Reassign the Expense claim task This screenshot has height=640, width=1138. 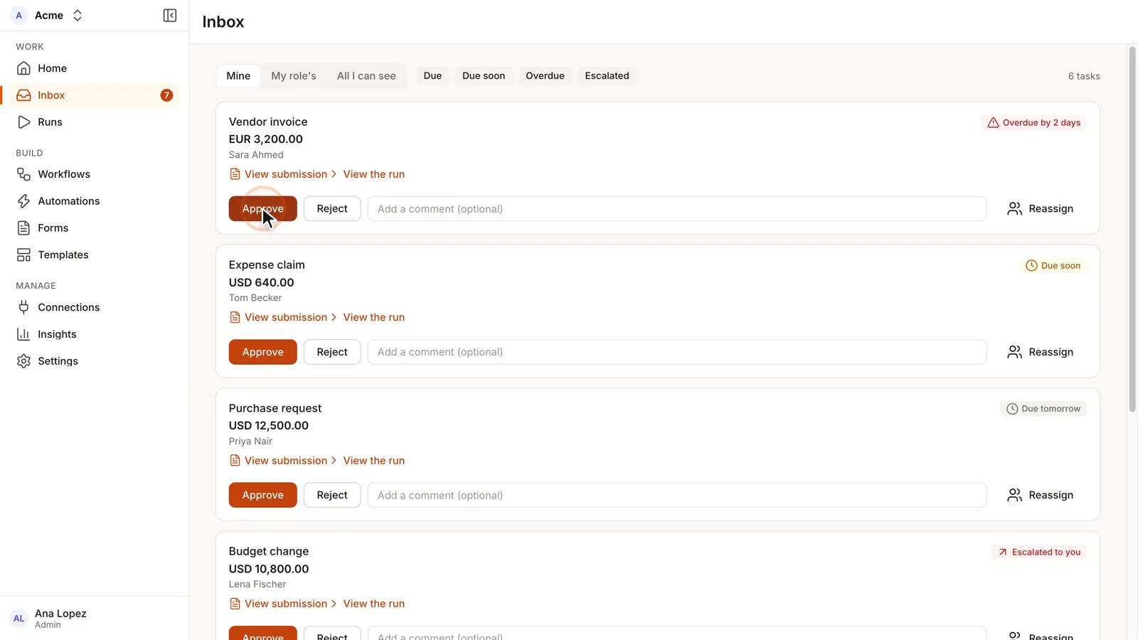[x=1040, y=352]
